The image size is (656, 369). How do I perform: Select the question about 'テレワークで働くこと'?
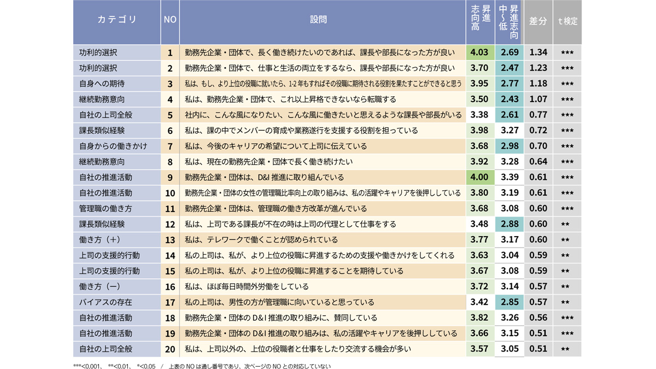[323, 239]
